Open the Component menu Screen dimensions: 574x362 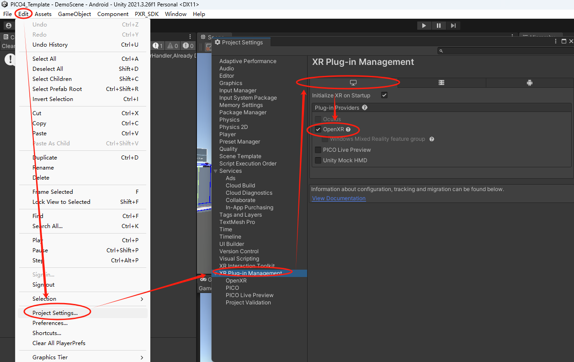(x=113, y=14)
